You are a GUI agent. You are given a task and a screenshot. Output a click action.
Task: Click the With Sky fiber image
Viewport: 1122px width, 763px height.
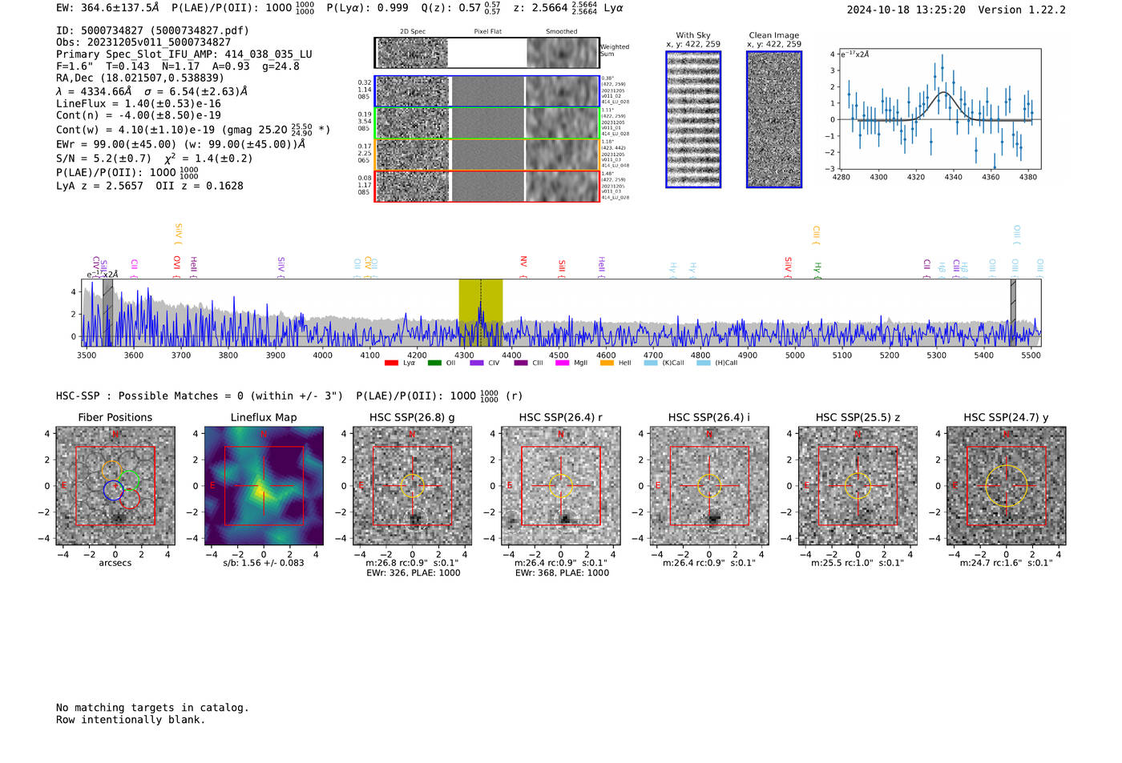point(693,119)
